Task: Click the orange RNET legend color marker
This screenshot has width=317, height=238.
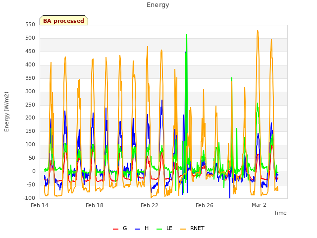Action: (183, 229)
